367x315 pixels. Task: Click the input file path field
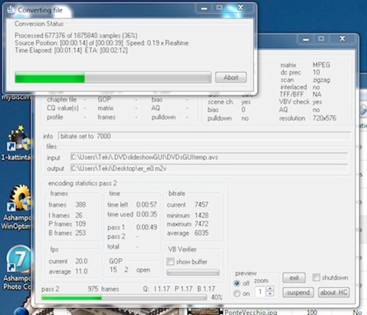pyautogui.click(x=209, y=157)
